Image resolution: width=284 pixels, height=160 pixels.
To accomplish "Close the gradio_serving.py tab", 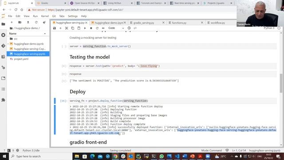I will pyautogui.click(x=163, y=23).
